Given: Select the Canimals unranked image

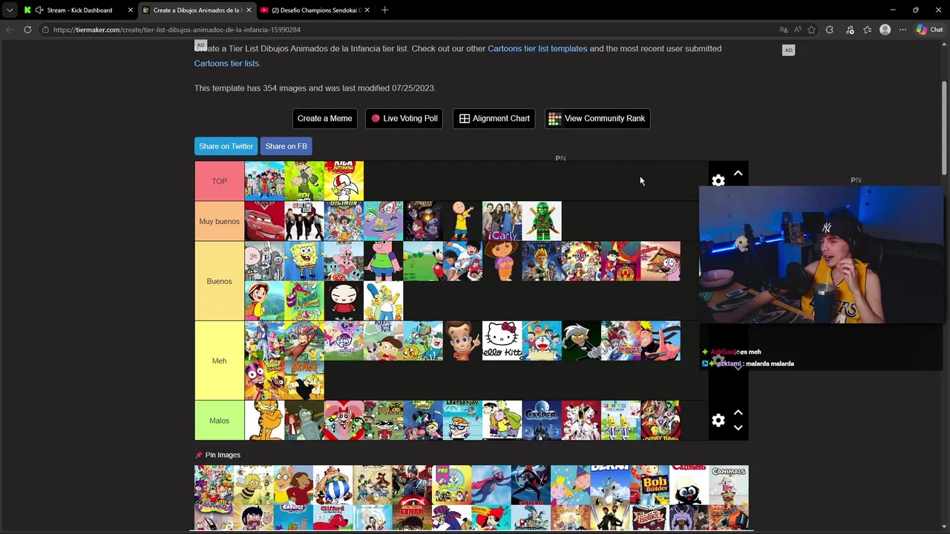Looking at the screenshot, I should coord(728,485).
